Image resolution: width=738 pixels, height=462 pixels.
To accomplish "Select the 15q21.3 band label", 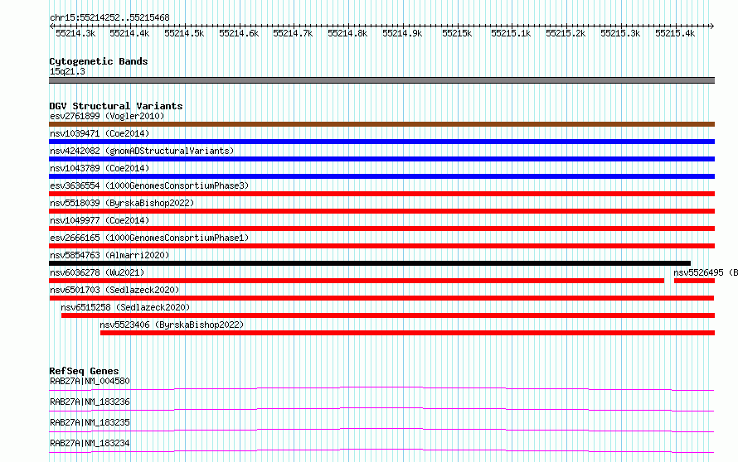I will tap(67, 71).
